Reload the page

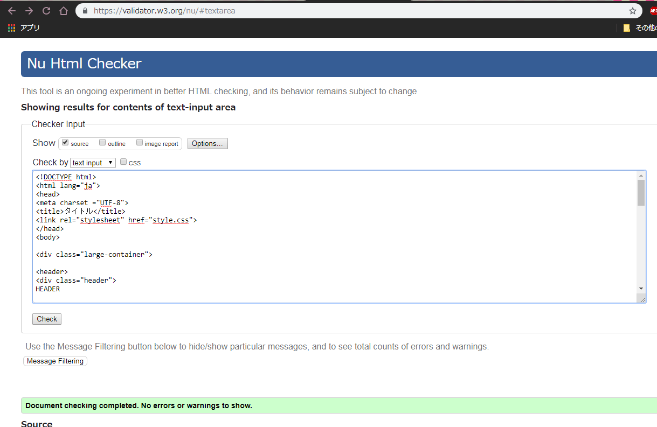pyautogui.click(x=46, y=11)
